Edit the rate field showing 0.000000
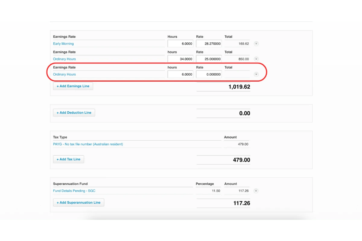This screenshot has width=362, height=241. pos(209,74)
